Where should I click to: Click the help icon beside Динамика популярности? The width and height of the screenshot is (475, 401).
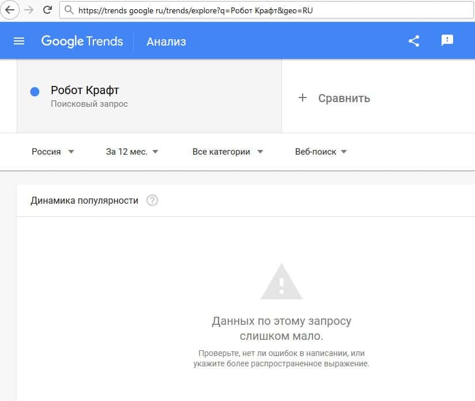click(x=152, y=201)
